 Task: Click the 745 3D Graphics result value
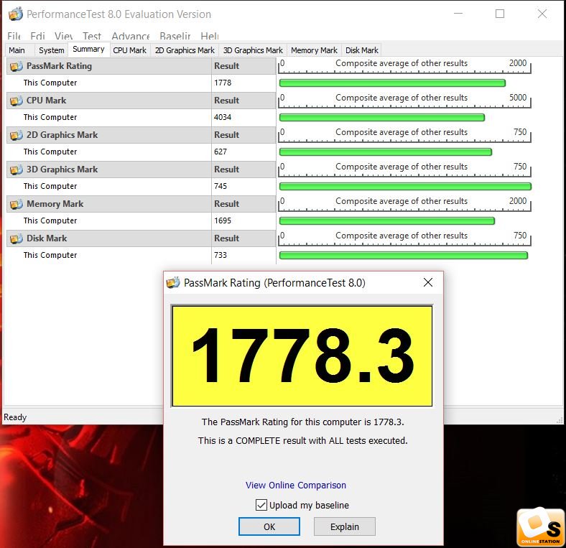pos(221,186)
